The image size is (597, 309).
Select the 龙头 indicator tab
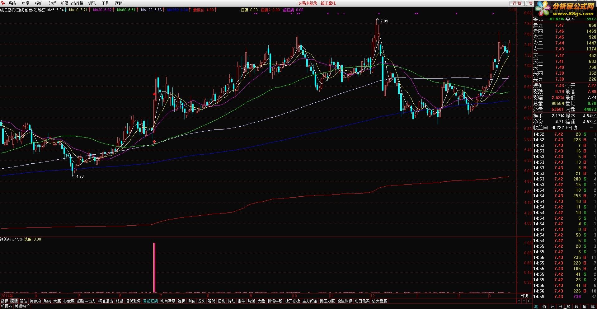tap(202, 301)
